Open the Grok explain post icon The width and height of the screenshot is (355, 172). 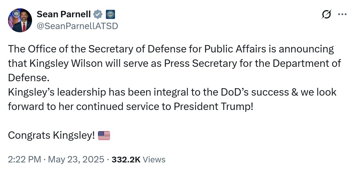tap(327, 14)
